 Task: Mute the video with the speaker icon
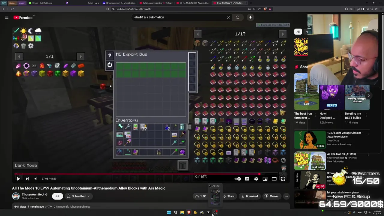point(36,179)
